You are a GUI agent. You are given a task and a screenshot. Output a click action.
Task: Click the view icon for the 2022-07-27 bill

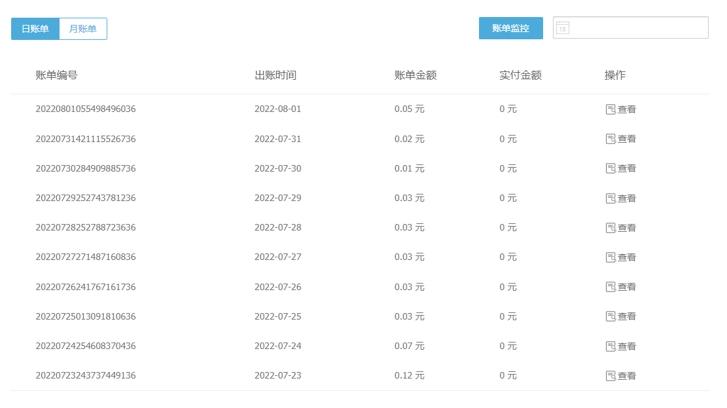coord(611,257)
